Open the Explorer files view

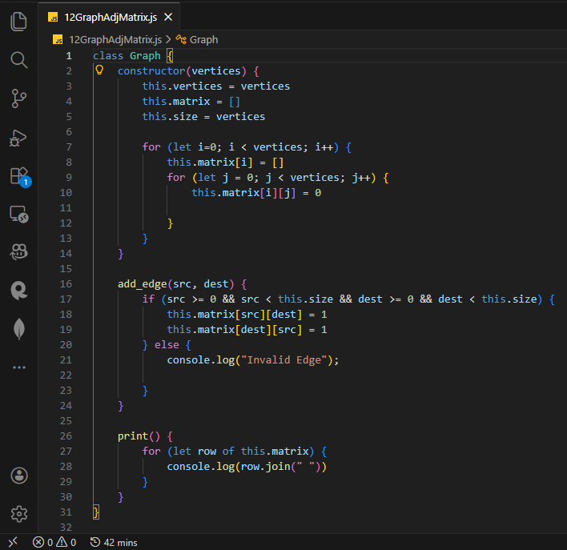[18, 22]
